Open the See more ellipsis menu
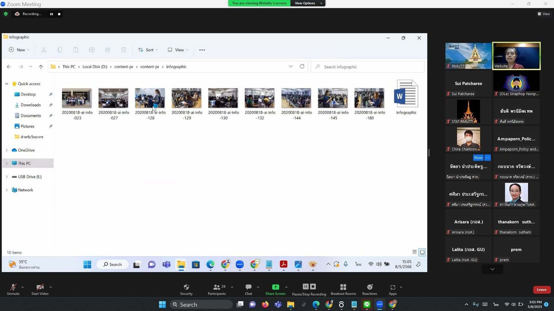Screen dimensions: 554x311 click(202, 50)
